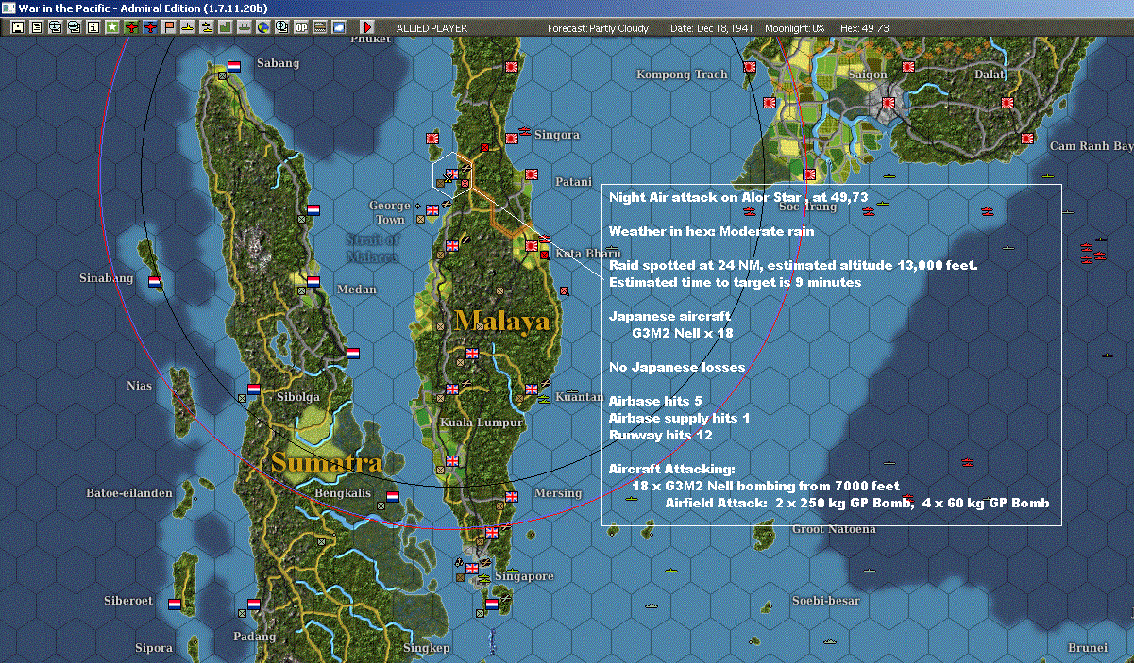Select the Alor Star British flag in highlighted hex

pyautogui.click(x=452, y=174)
